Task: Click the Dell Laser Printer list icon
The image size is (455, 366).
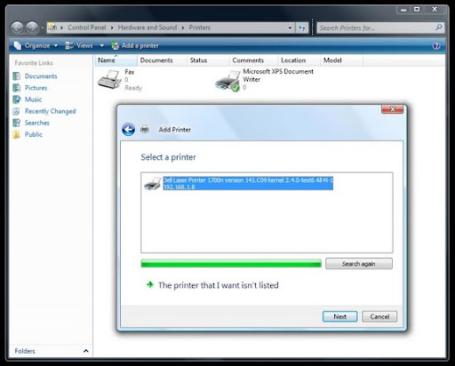Action: point(152,183)
